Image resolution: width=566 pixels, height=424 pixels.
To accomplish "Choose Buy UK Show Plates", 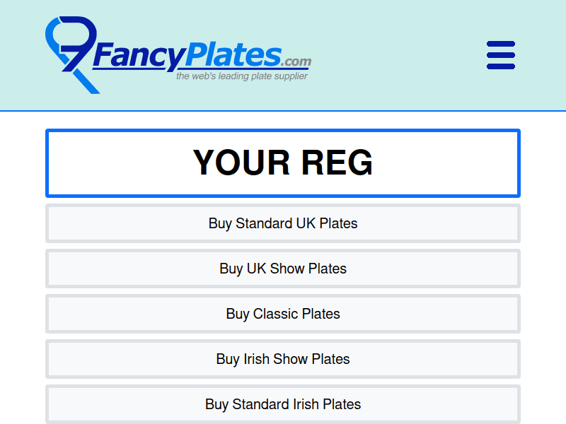I will pyautogui.click(x=283, y=269).
